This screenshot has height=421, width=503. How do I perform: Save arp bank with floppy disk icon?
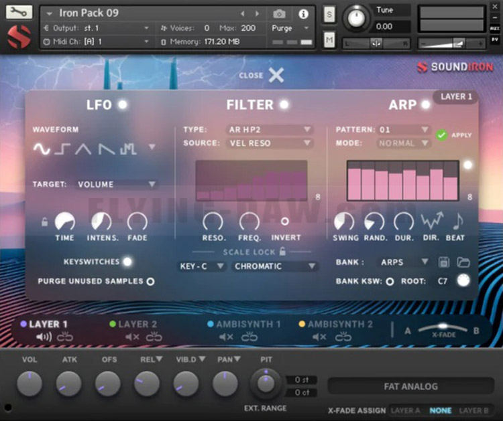(444, 262)
